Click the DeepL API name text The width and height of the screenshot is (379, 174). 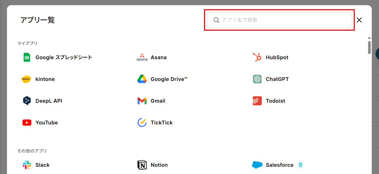click(x=49, y=101)
